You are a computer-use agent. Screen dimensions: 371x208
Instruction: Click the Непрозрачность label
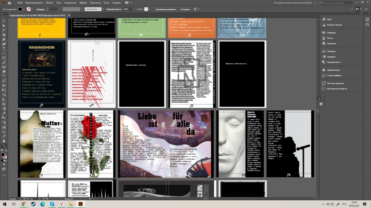click(x=114, y=9)
